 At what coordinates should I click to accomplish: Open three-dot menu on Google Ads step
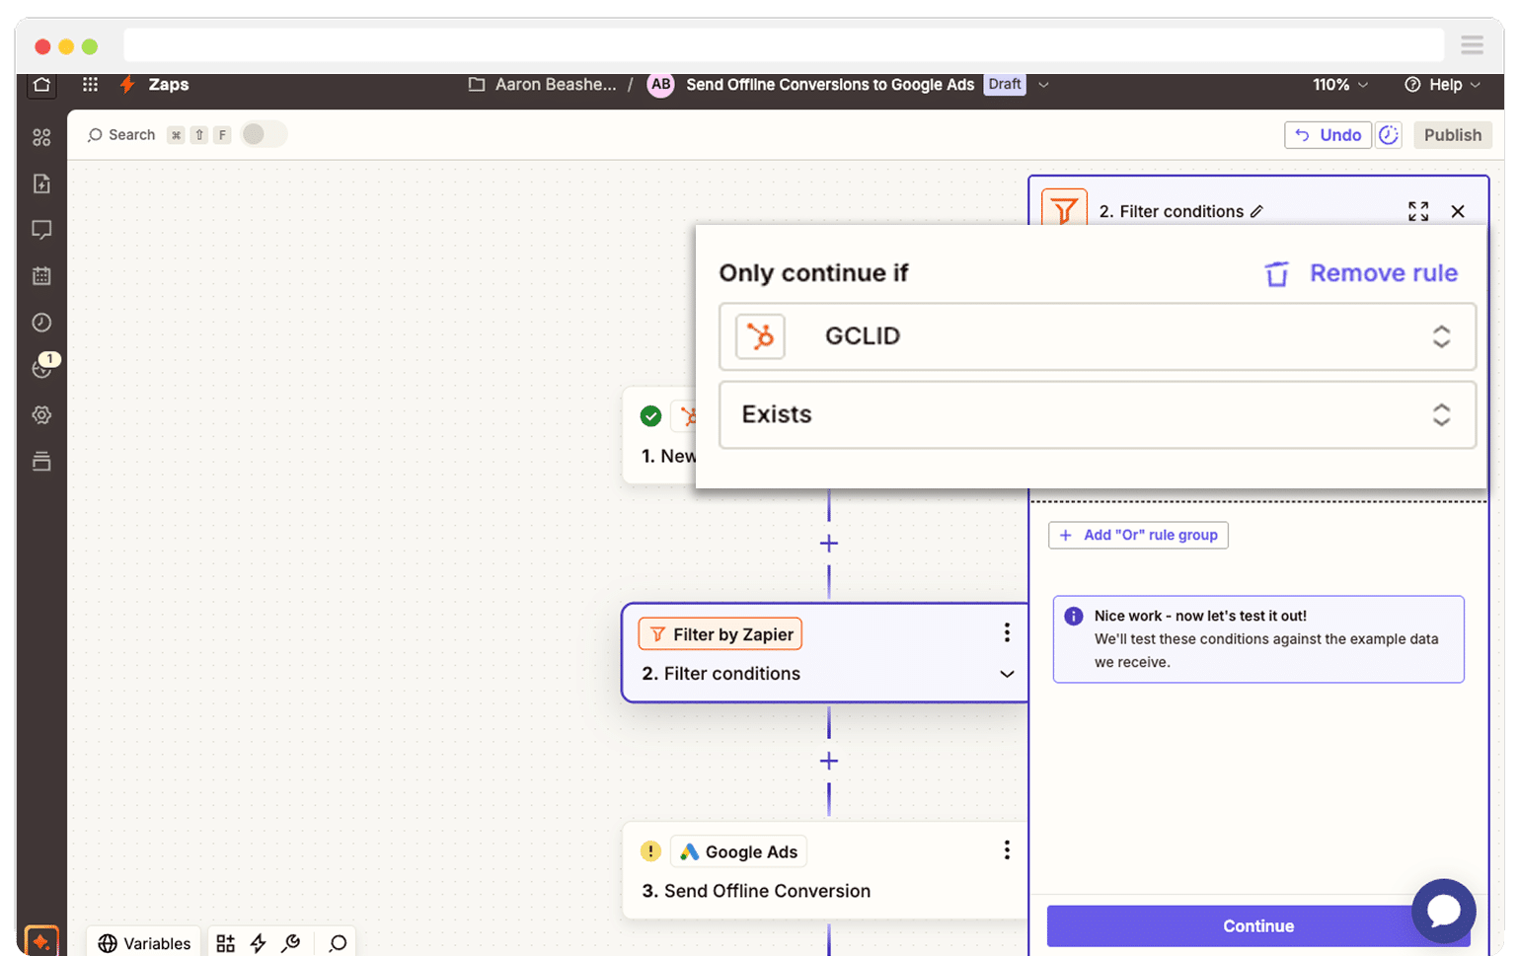click(1006, 850)
